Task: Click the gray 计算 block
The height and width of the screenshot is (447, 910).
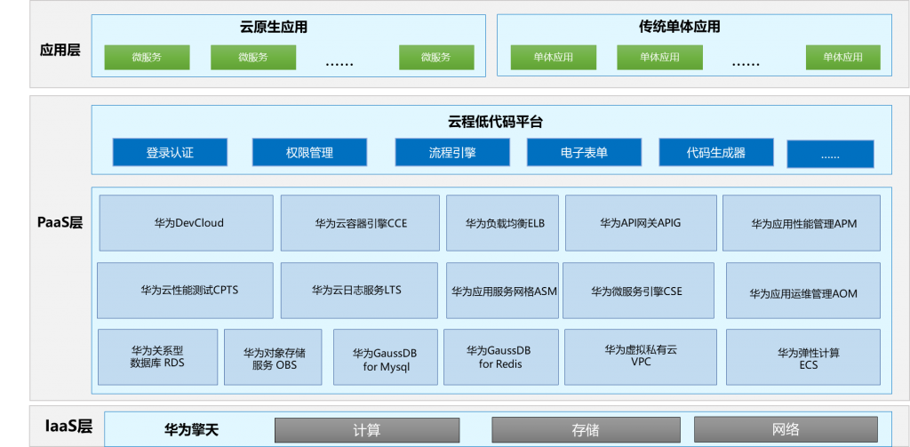Action: (367, 430)
